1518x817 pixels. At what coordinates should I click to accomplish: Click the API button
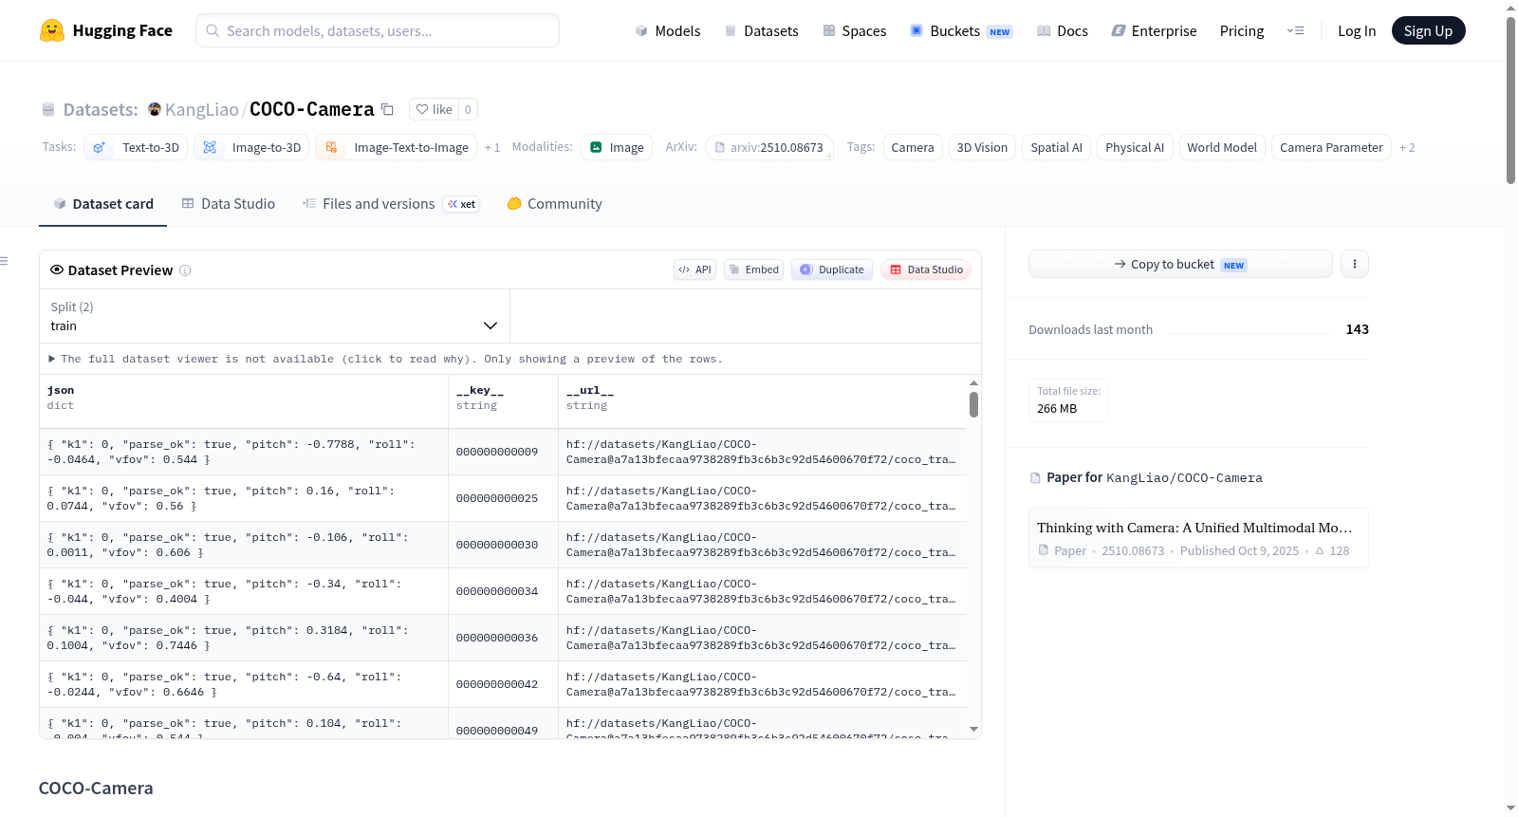click(x=694, y=269)
